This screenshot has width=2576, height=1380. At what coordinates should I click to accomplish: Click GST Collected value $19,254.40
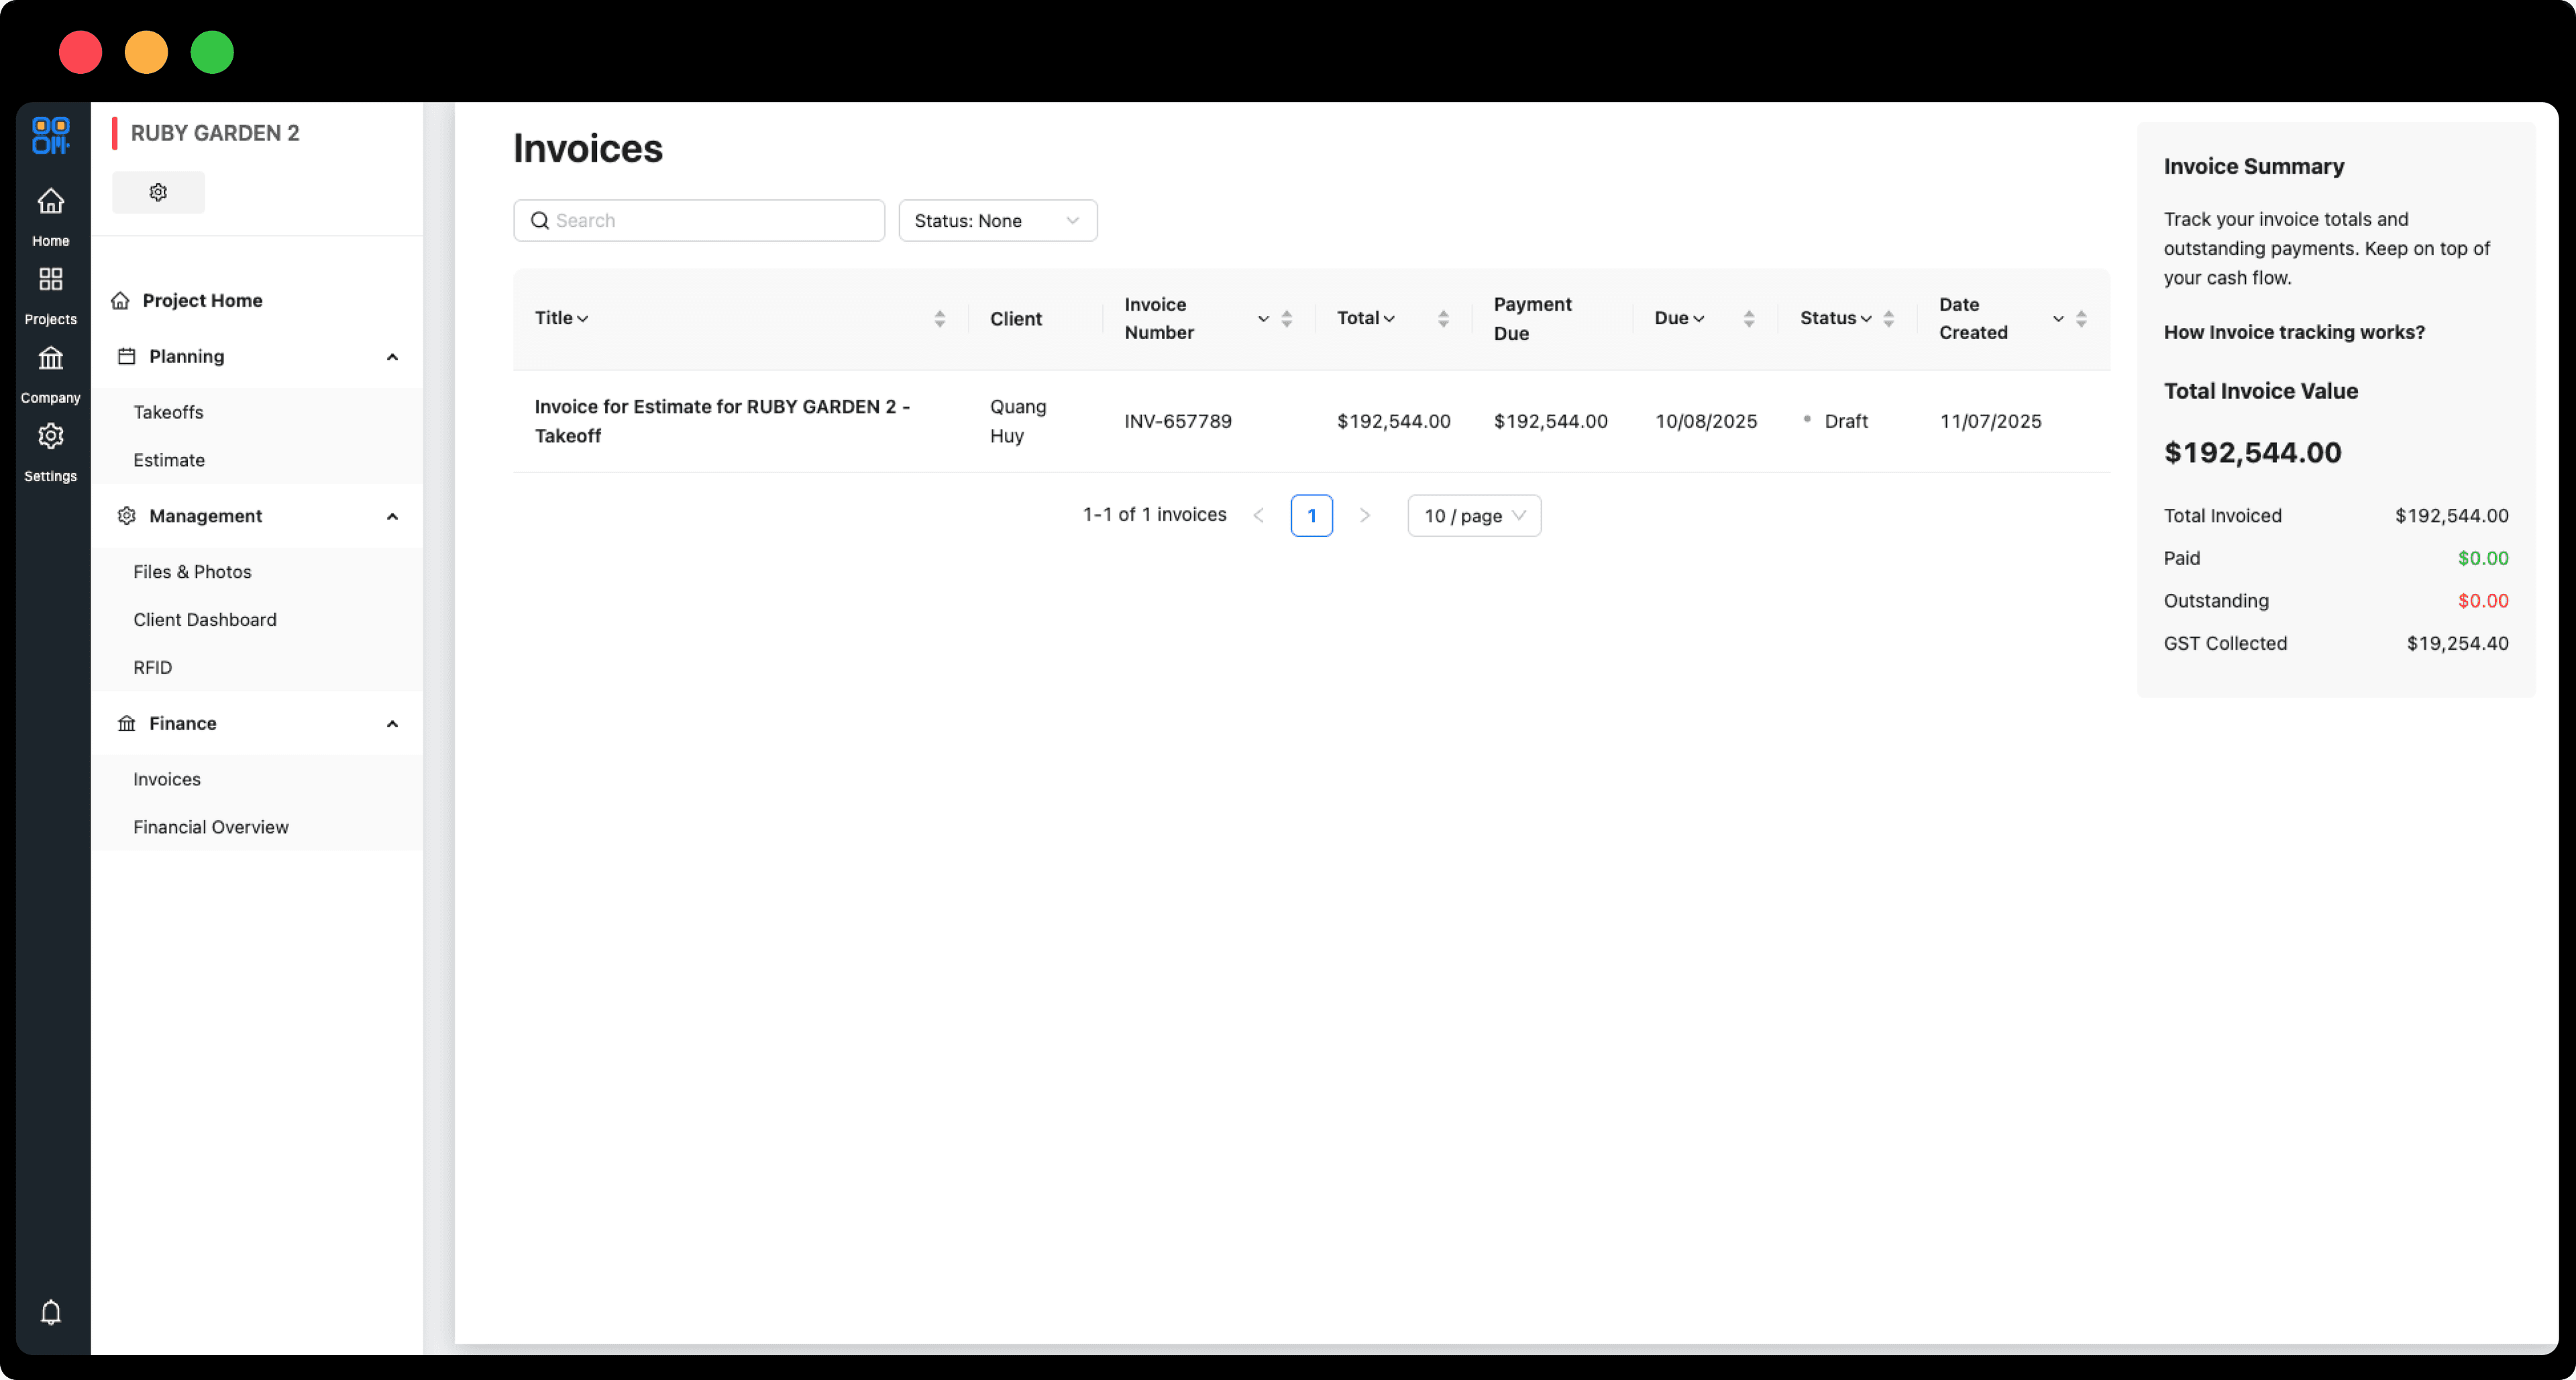coord(2457,644)
